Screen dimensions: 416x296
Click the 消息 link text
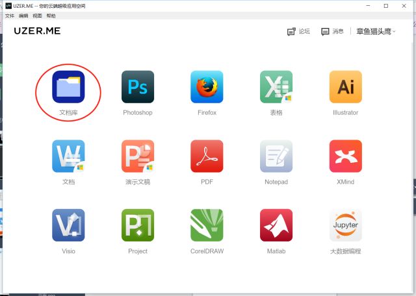[x=338, y=31]
